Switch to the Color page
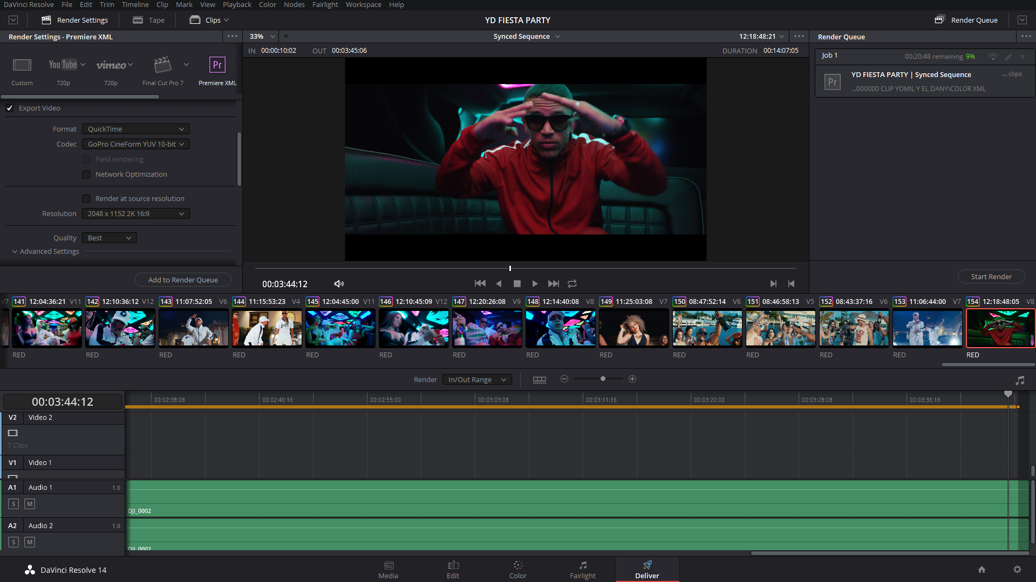The height and width of the screenshot is (582, 1036). 518,570
